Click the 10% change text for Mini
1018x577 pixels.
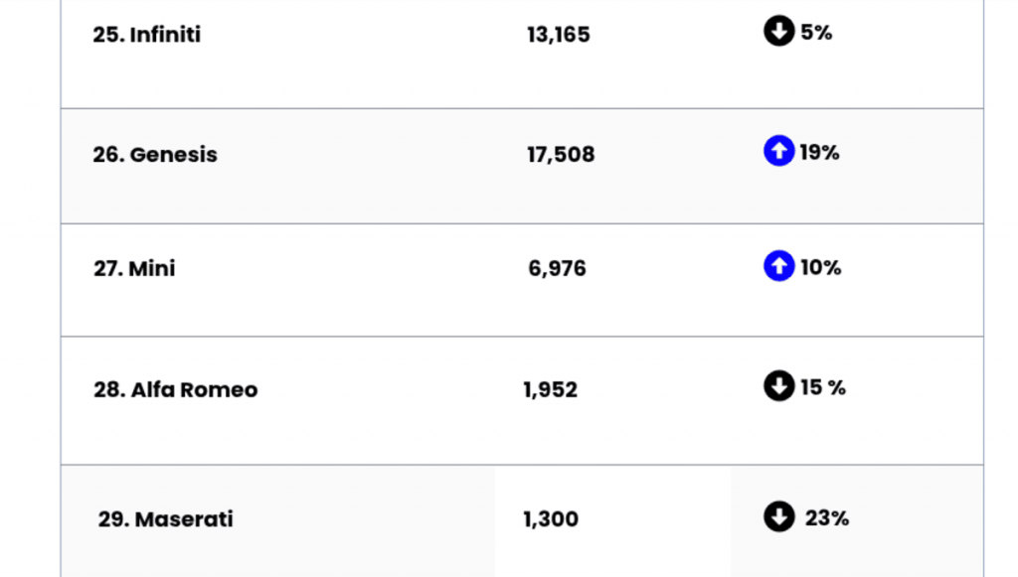pos(820,268)
